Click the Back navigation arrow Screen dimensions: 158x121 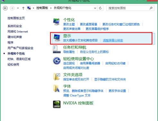(x=5, y=8)
